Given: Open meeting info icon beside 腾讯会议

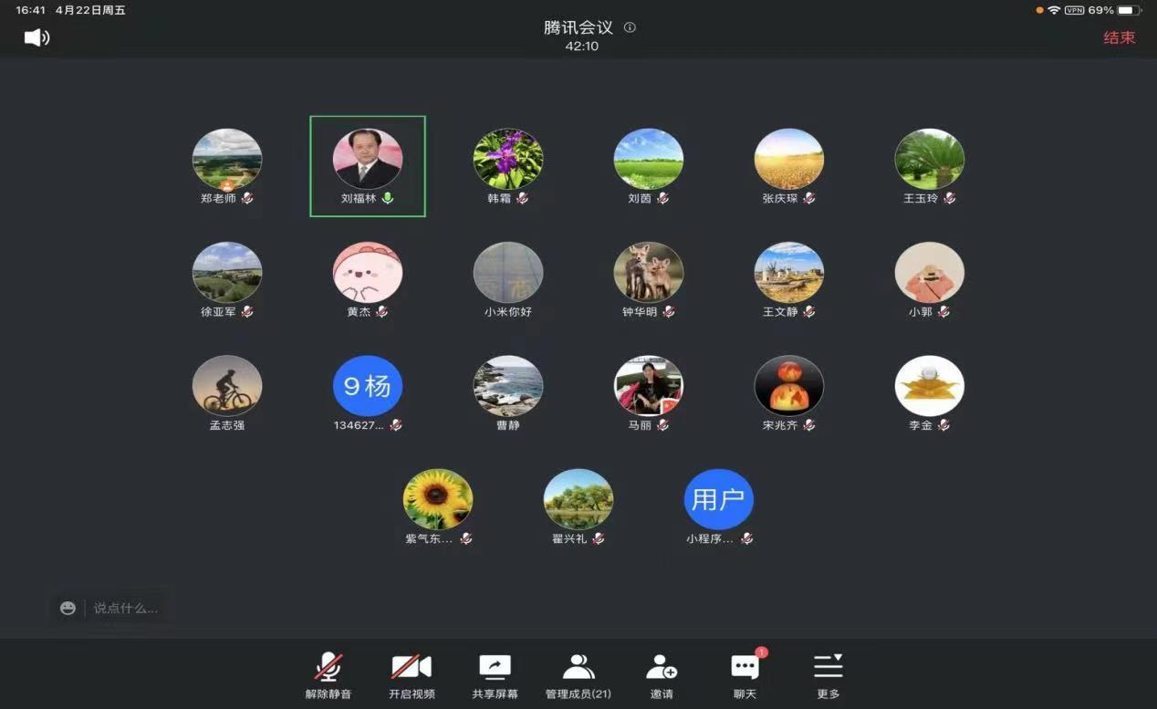Looking at the screenshot, I should [x=630, y=27].
